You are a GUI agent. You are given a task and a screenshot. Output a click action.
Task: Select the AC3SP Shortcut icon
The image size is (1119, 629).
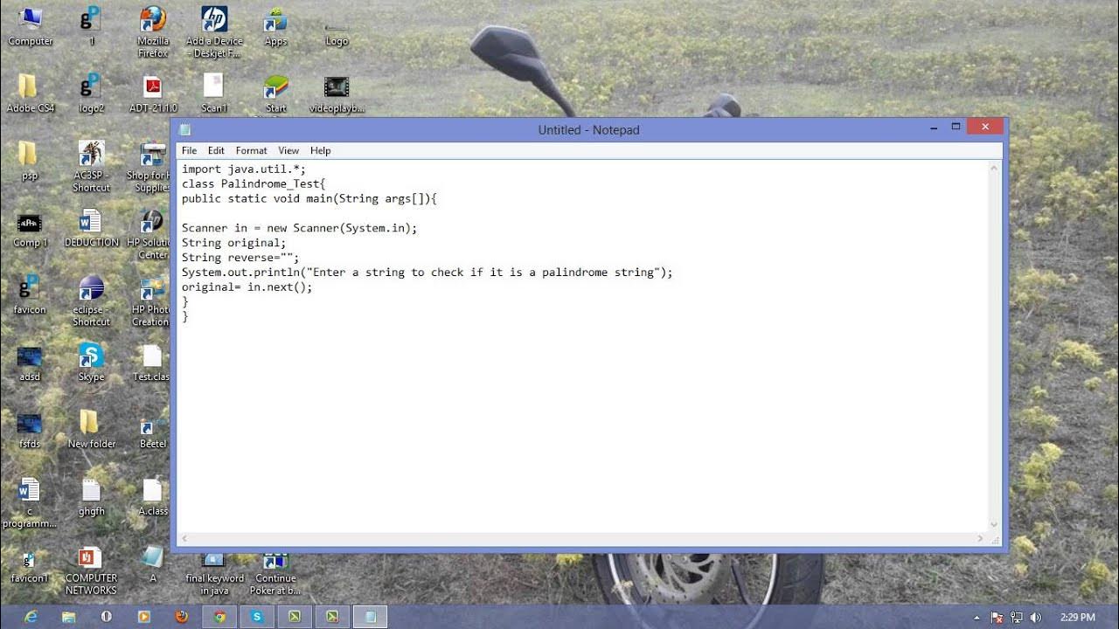click(91, 166)
